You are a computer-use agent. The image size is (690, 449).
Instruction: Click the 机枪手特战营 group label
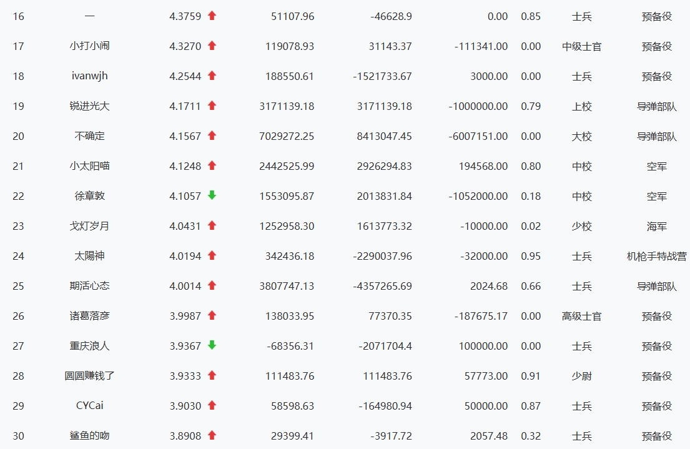coord(656,256)
